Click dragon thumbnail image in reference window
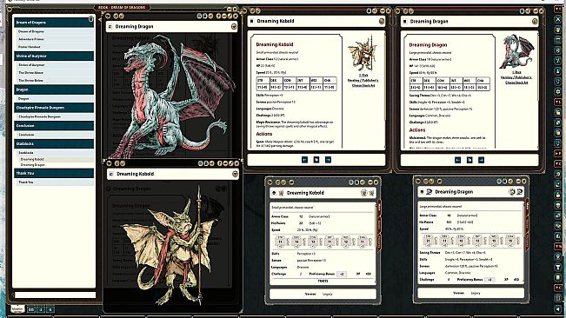The width and height of the screenshot is (566, 318). (516, 51)
